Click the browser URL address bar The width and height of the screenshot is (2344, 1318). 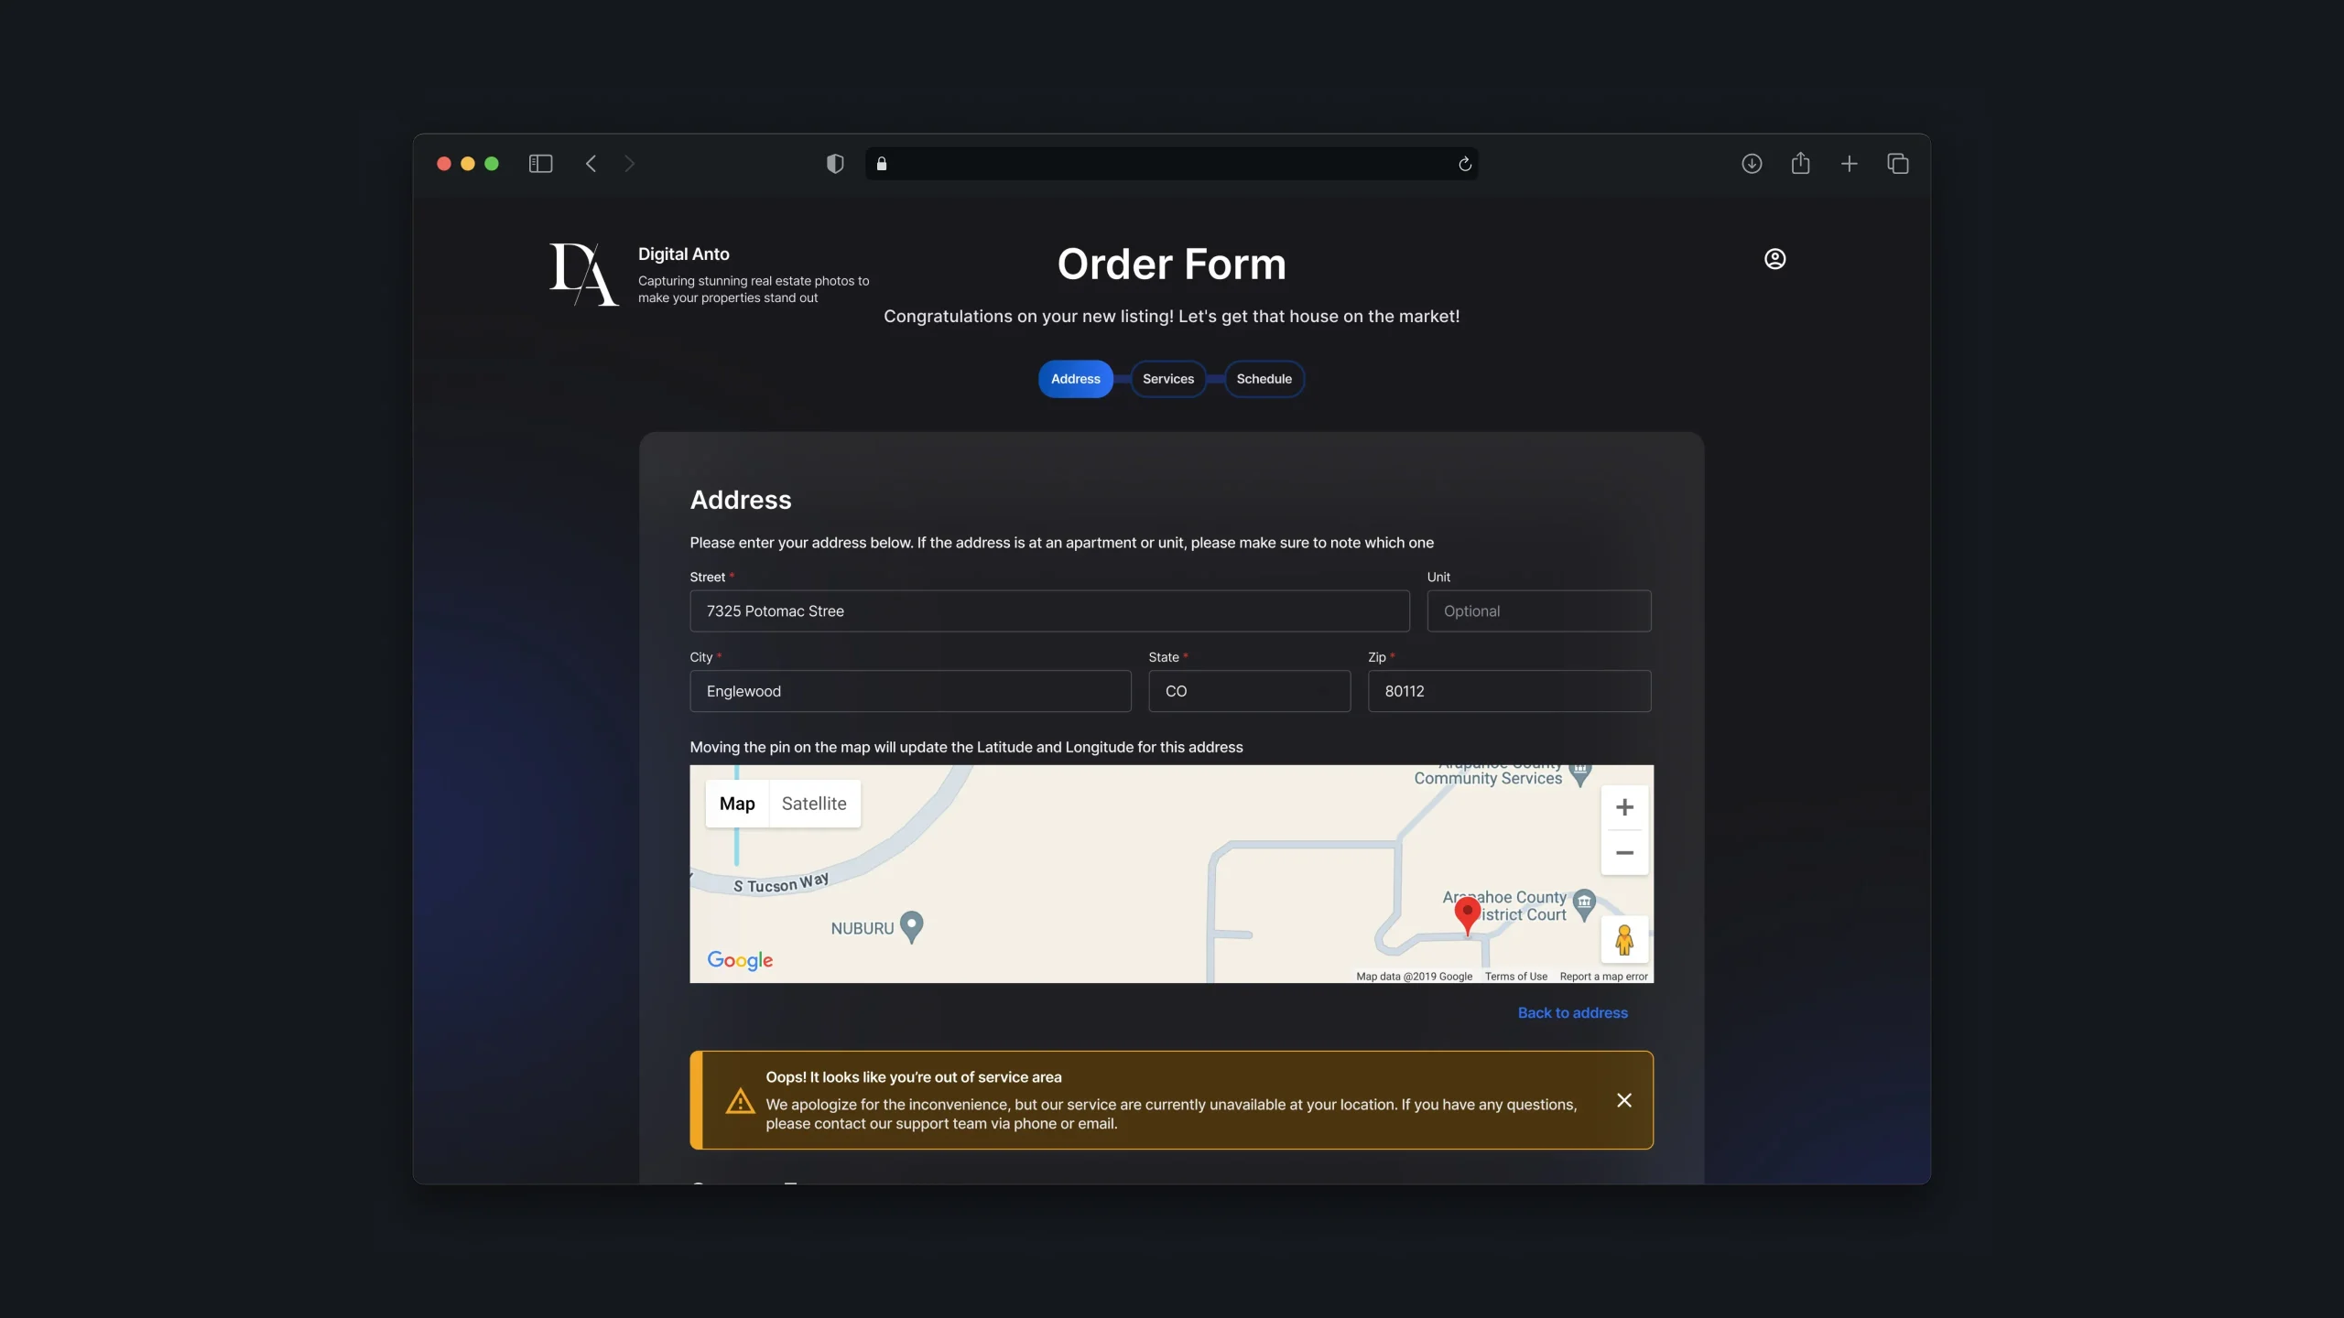coord(1171,164)
